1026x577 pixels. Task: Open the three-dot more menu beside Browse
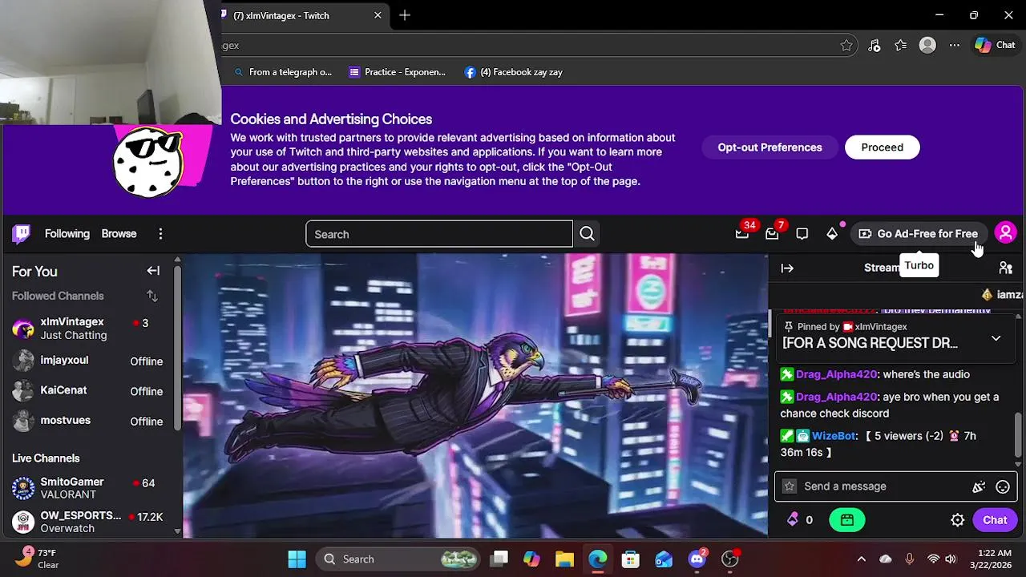click(x=160, y=234)
